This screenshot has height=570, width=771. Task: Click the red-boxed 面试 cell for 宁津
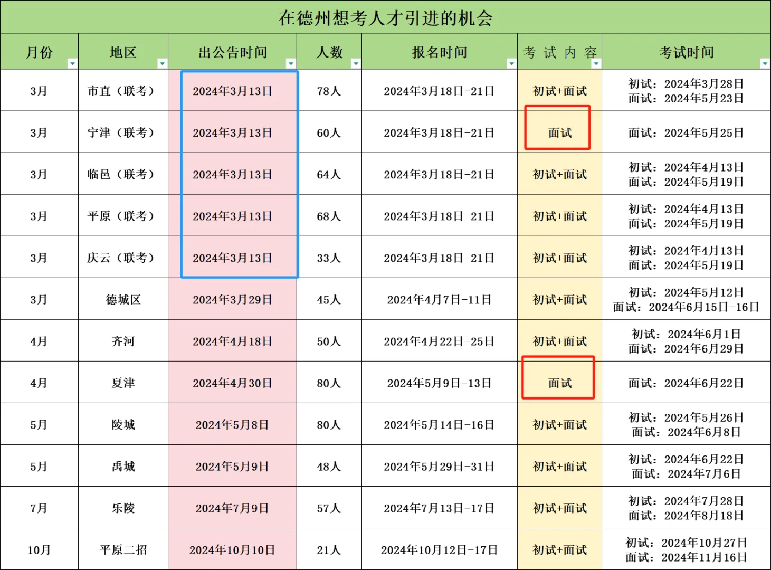coord(558,132)
